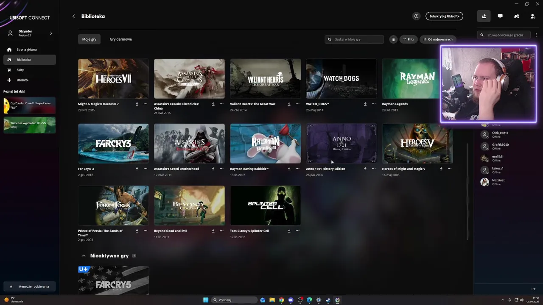Image resolution: width=543 pixels, height=305 pixels.
Task: Select the Gry darmowe tab
Action: (121, 39)
